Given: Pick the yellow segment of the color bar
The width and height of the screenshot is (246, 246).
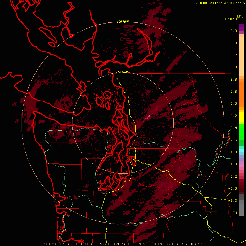Looking at the screenshot, I should pos(241,117).
